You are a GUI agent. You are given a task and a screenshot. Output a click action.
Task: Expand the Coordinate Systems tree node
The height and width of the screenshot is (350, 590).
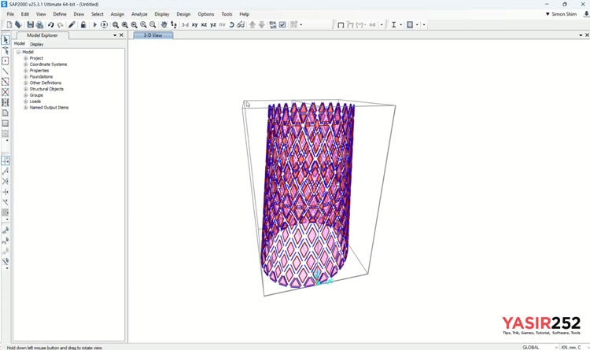point(26,64)
